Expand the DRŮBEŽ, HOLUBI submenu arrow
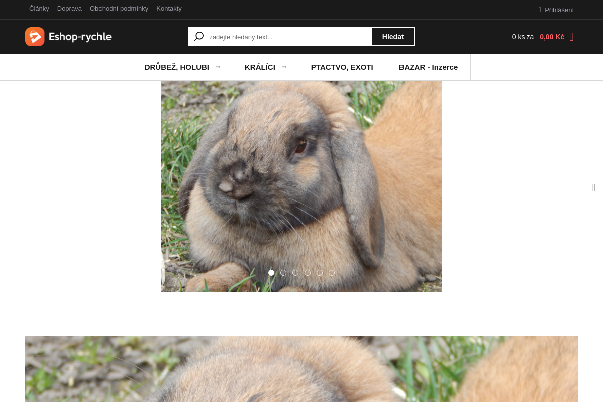The image size is (603, 402). point(218,67)
